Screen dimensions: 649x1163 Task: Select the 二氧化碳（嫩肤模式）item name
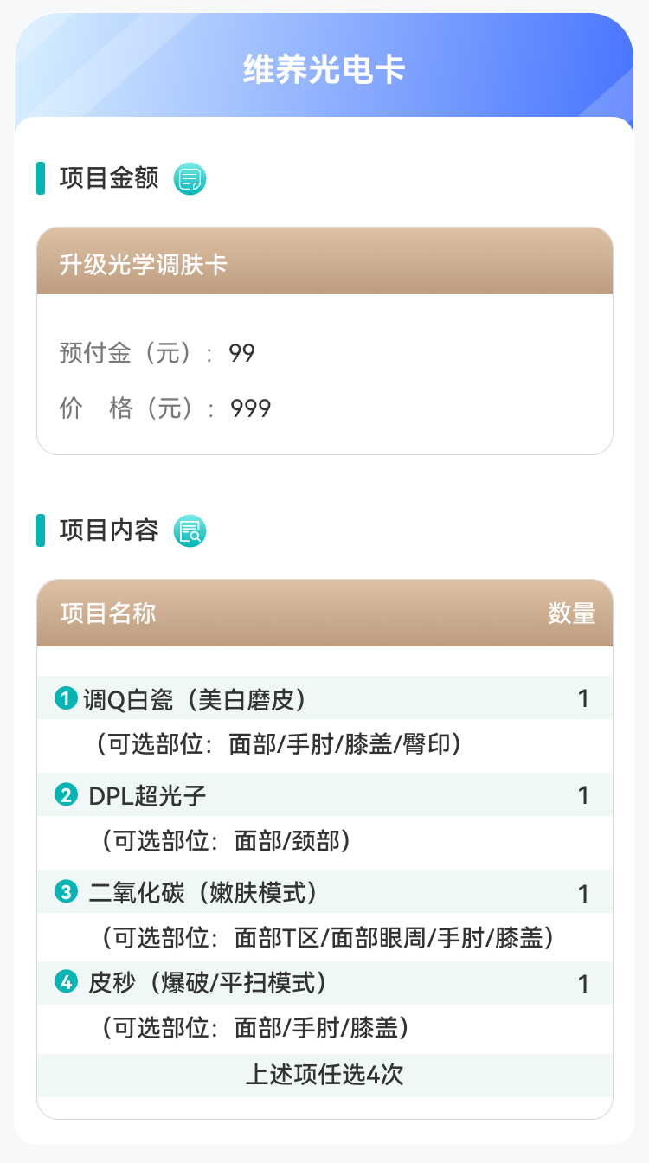(203, 892)
